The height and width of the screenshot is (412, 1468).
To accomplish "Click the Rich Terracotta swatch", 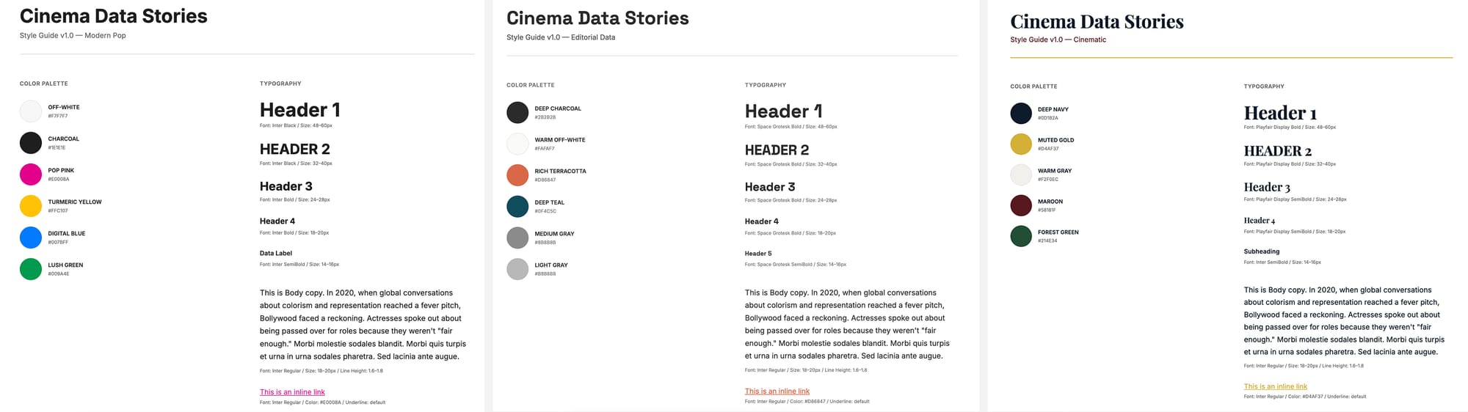I will [x=517, y=175].
